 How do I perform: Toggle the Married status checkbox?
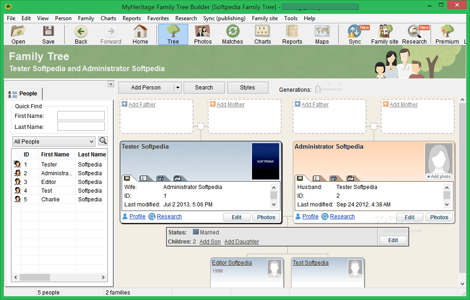tap(195, 232)
